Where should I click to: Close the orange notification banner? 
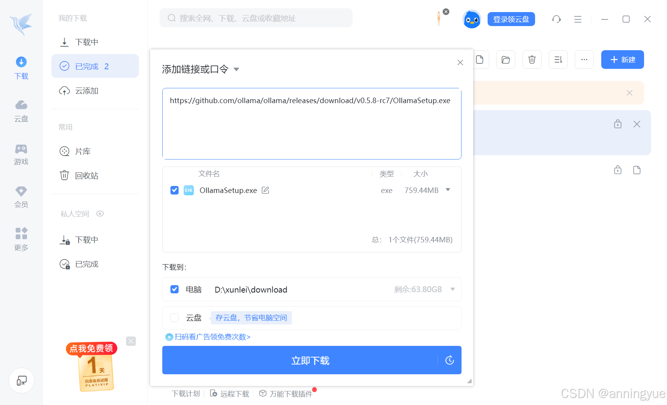[630, 93]
